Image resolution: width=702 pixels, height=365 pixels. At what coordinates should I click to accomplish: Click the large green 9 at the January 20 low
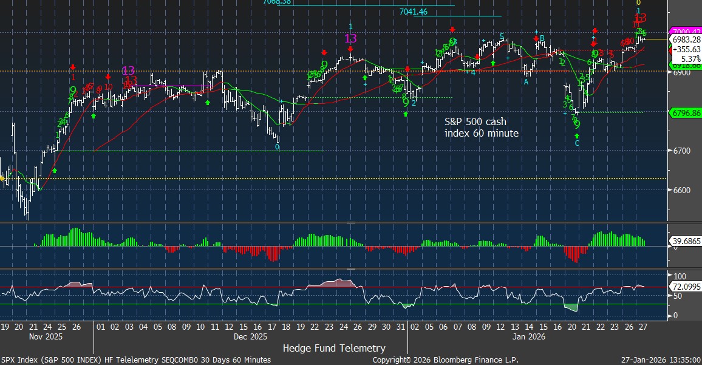click(576, 124)
